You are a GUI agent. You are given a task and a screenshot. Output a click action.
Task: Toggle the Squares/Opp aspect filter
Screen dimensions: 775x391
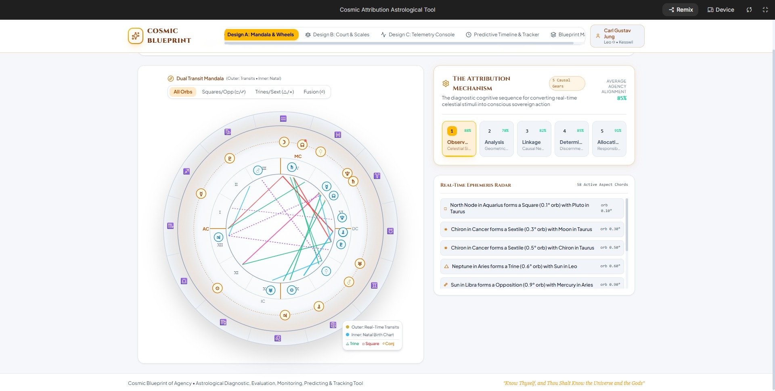(x=224, y=92)
